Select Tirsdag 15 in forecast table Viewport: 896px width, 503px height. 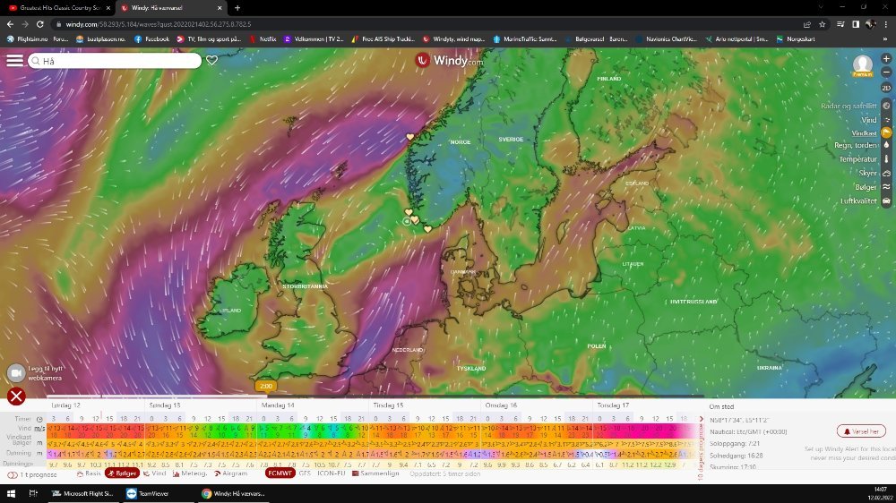pos(388,405)
